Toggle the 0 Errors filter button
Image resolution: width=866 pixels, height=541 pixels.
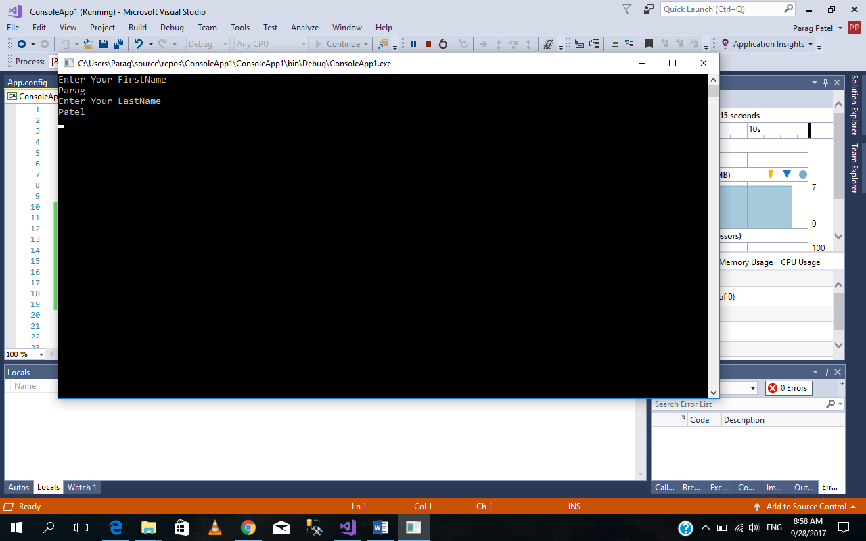[789, 388]
